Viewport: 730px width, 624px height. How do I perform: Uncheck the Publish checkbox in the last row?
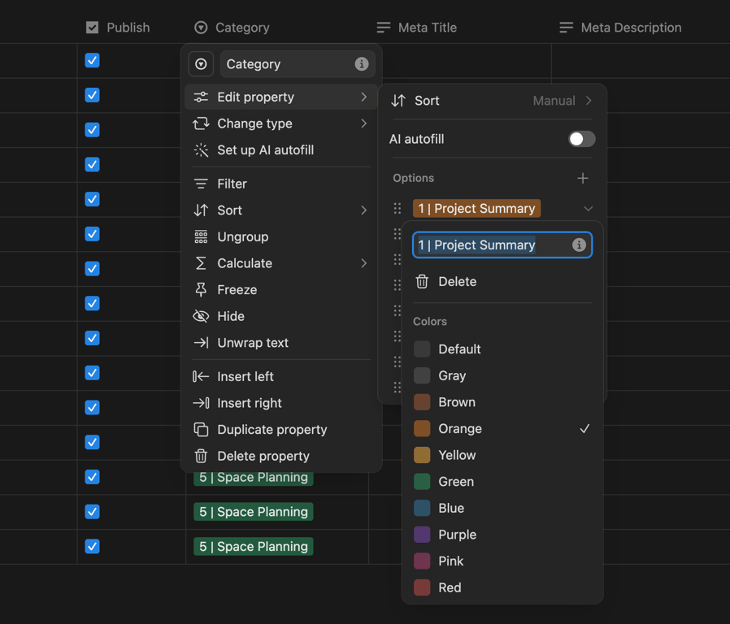(93, 546)
